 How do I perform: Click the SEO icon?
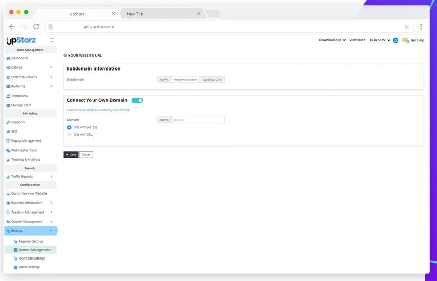click(8, 131)
